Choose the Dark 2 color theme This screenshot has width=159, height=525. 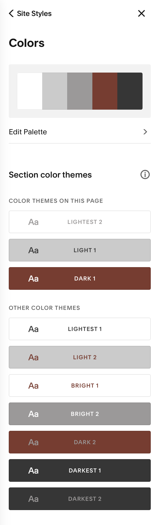[80, 442]
